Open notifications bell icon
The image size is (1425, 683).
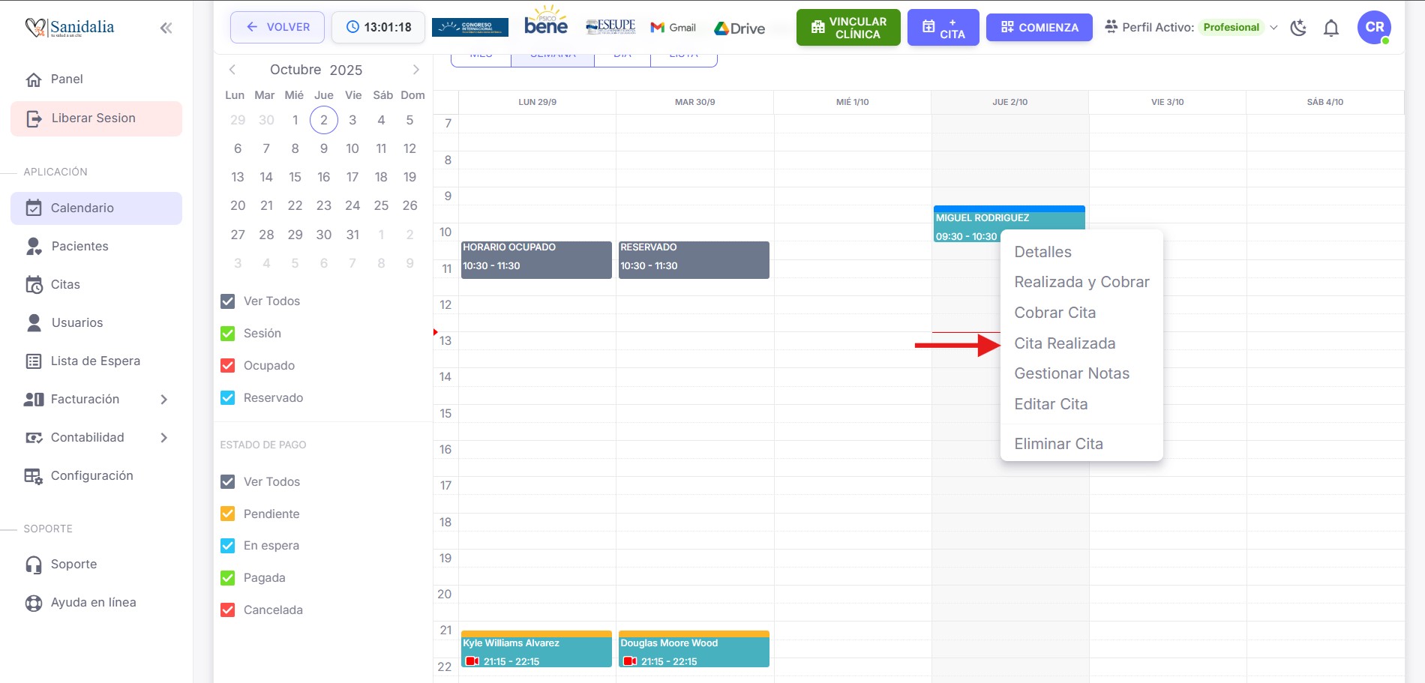coord(1330,28)
